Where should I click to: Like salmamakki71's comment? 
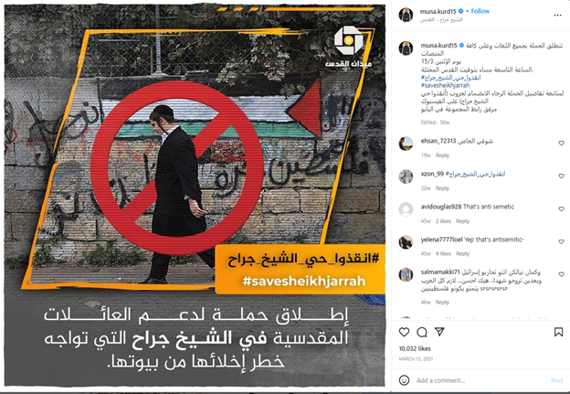[561, 274]
